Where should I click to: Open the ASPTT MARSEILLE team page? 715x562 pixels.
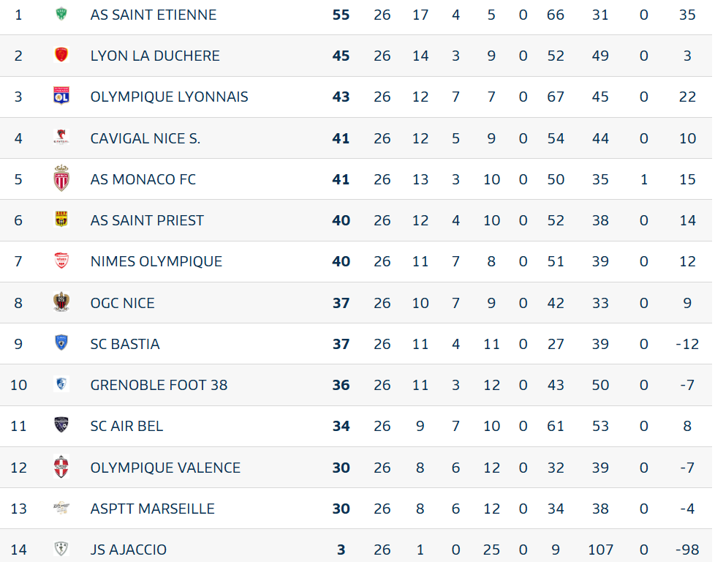[152, 509]
